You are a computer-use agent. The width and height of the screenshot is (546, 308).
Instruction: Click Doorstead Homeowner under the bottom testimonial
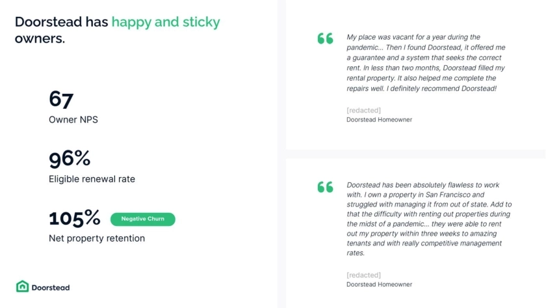point(379,285)
